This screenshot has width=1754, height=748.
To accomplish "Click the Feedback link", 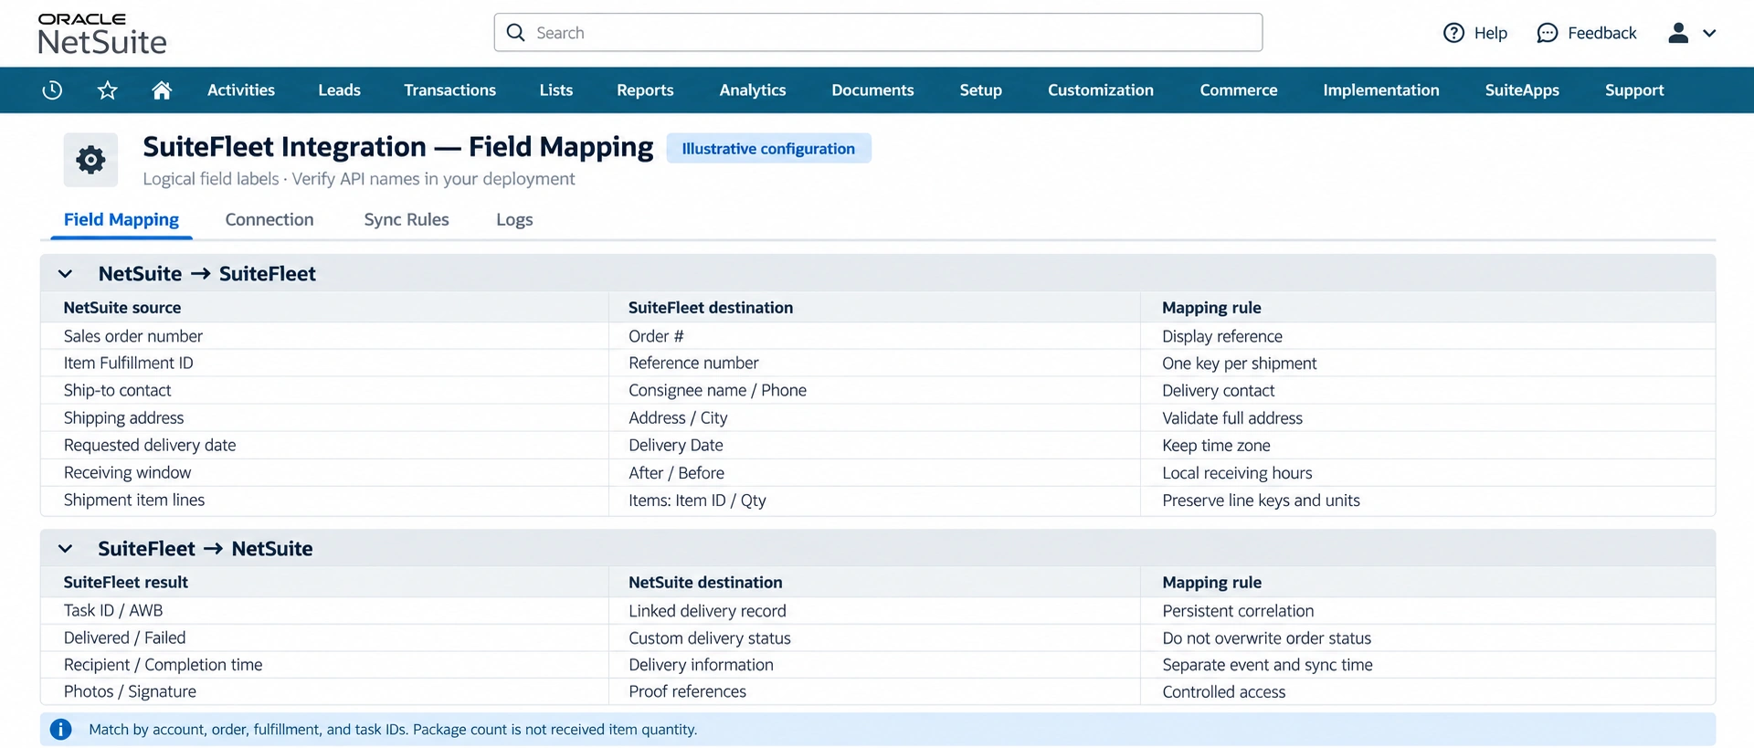I will click(1601, 33).
